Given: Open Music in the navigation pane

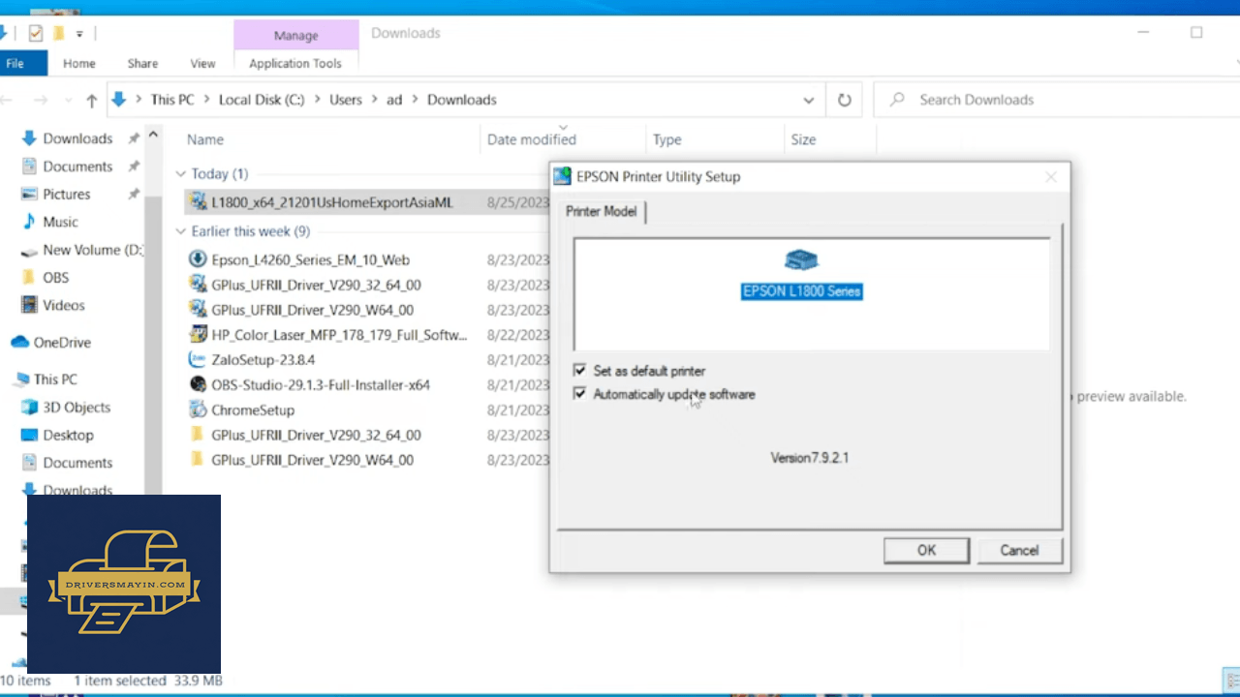Looking at the screenshot, I should [60, 222].
